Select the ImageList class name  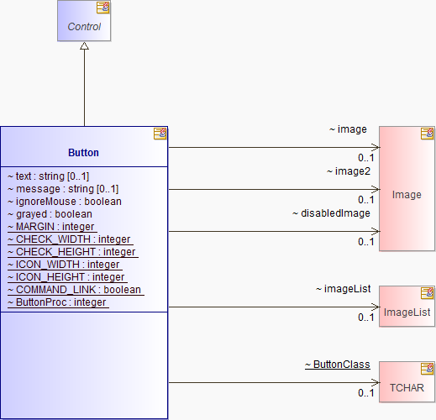[x=407, y=312]
